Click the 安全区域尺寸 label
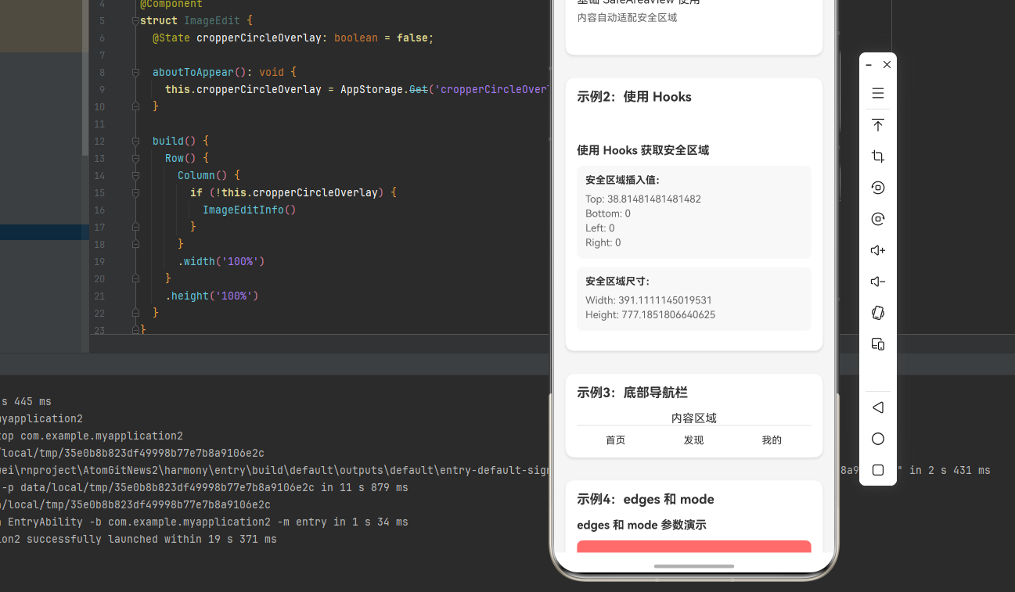Viewport: 1015px width, 592px height. coord(617,282)
